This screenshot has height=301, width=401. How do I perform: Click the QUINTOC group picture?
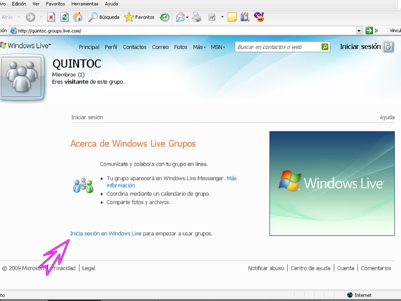pyautogui.click(x=22, y=77)
